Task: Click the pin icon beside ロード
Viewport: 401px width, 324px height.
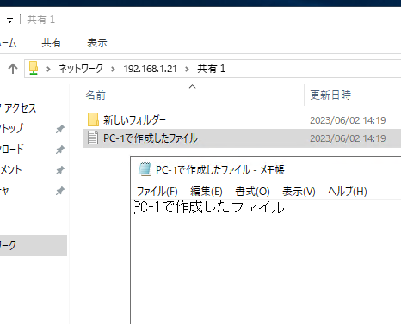Action: click(x=60, y=150)
